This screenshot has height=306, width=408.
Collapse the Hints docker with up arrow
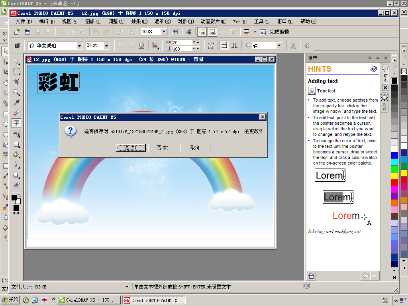(x=378, y=58)
